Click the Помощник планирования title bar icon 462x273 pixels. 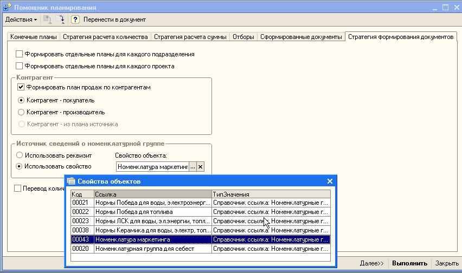coord(7,8)
